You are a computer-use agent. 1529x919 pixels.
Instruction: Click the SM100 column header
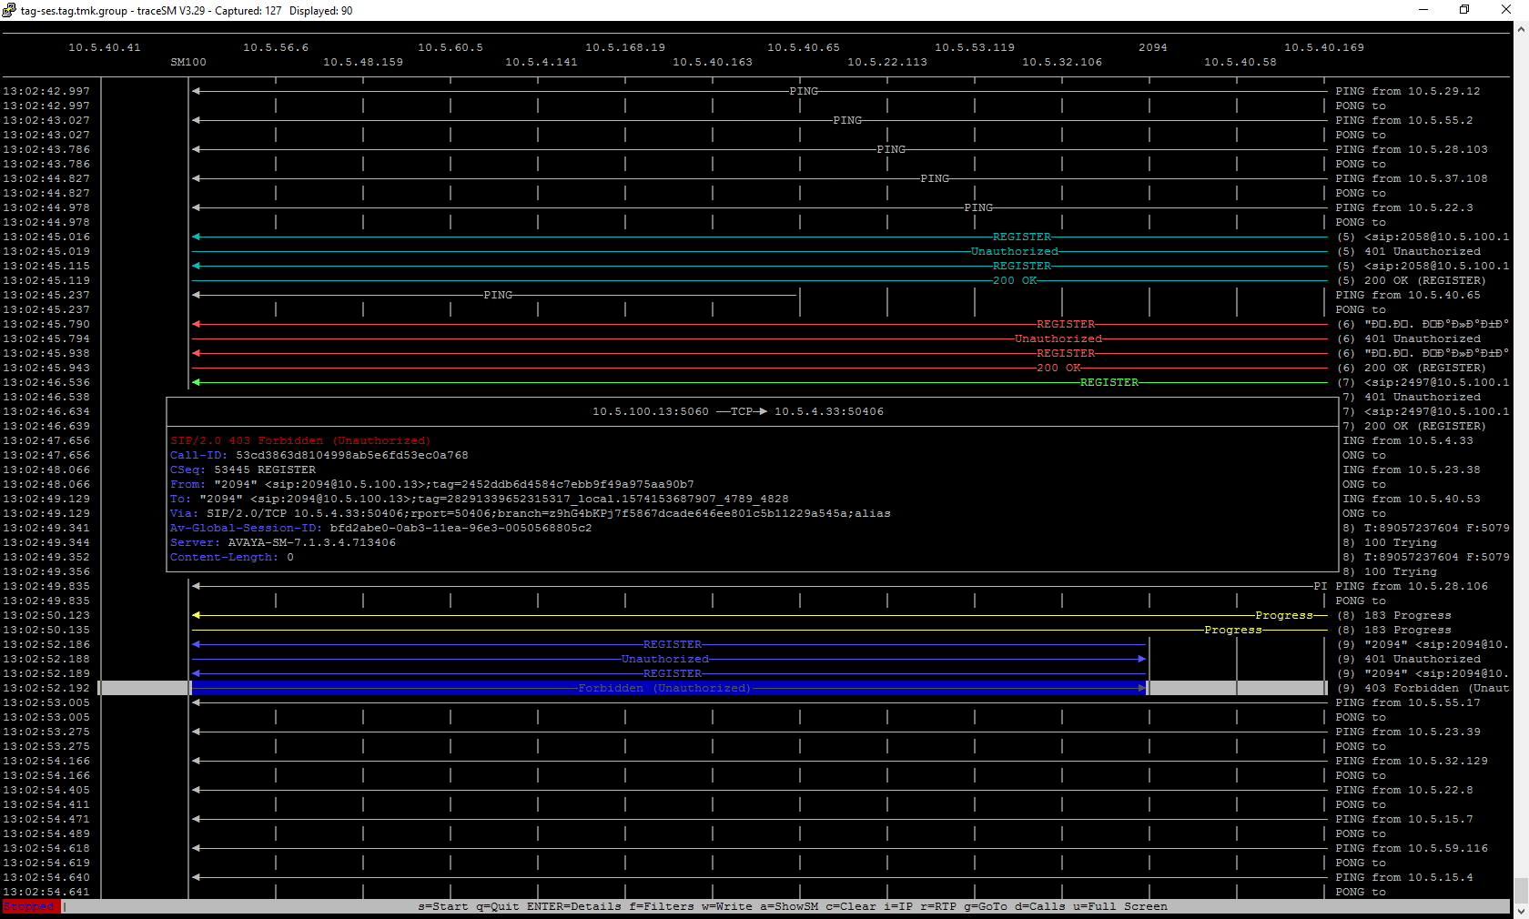pos(188,62)
